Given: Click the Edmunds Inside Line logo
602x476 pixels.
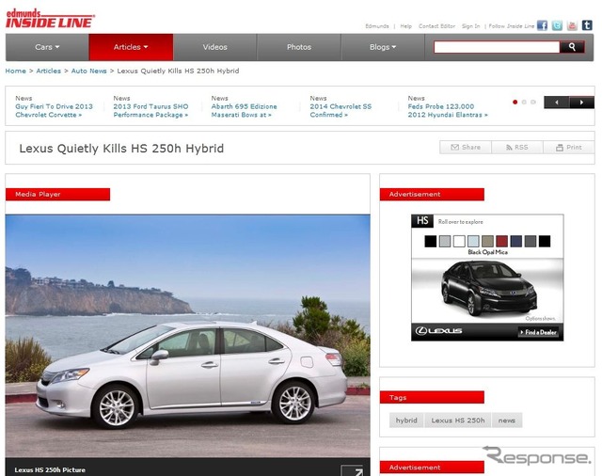Looking at the screenshot, I should 50,18.
